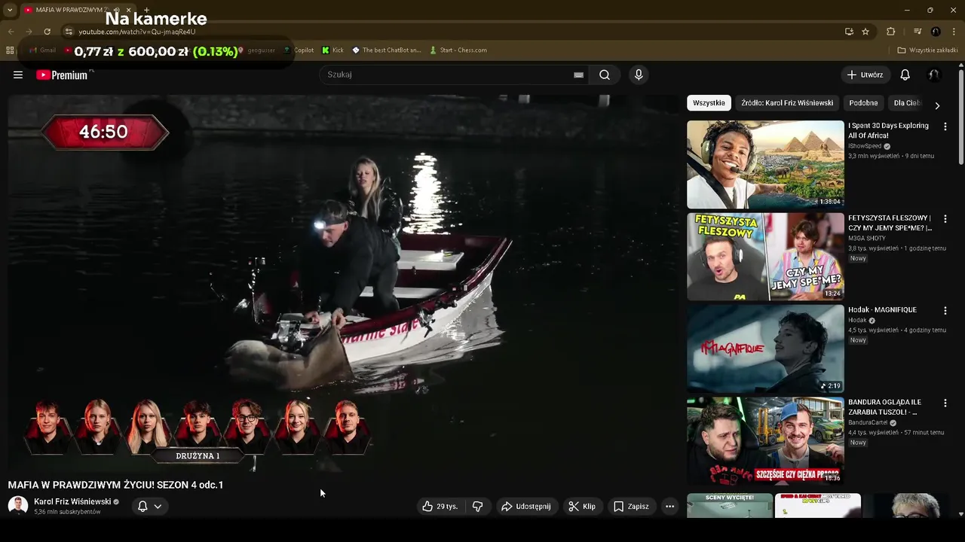Expand subscription notification options chevron
This screenshot has width=965, height=542.
pyautogui.click(x=158, y=507)
